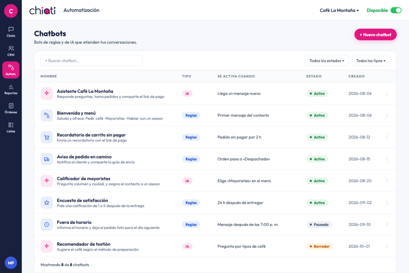The width and height of the screenshot is (409, 273).
Task: Open row menu for Calificador de mayoristas
Action: coord(387,181)
